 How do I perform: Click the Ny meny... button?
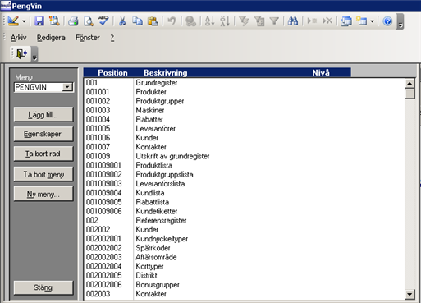[x=43, y=194]
